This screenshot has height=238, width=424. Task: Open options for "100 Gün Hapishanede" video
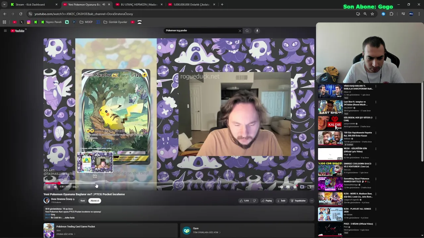click(376, 133)
